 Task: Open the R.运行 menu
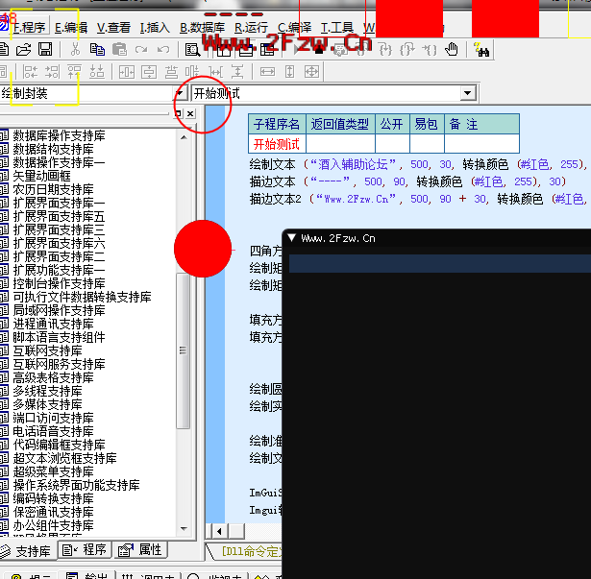pos(251,28)
